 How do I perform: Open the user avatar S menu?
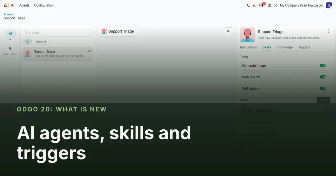tap(329, 5)
